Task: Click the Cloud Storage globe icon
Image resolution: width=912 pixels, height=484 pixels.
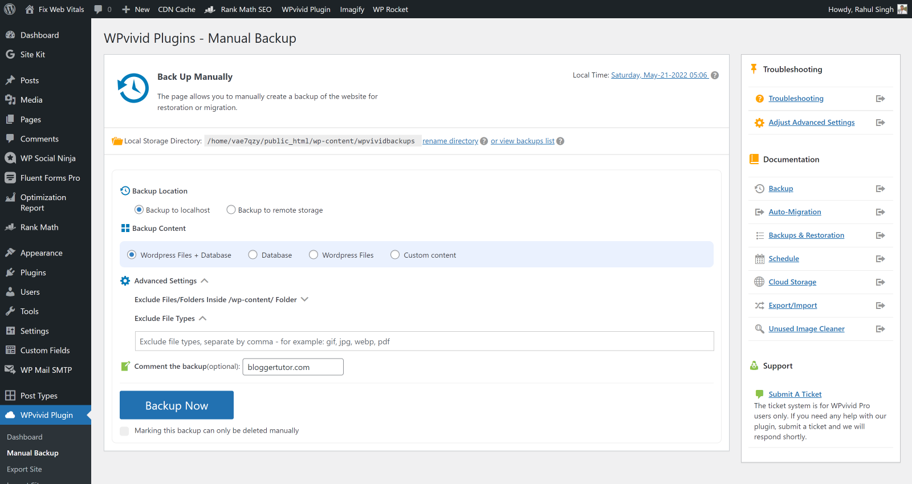Action: tap(759, 282)
